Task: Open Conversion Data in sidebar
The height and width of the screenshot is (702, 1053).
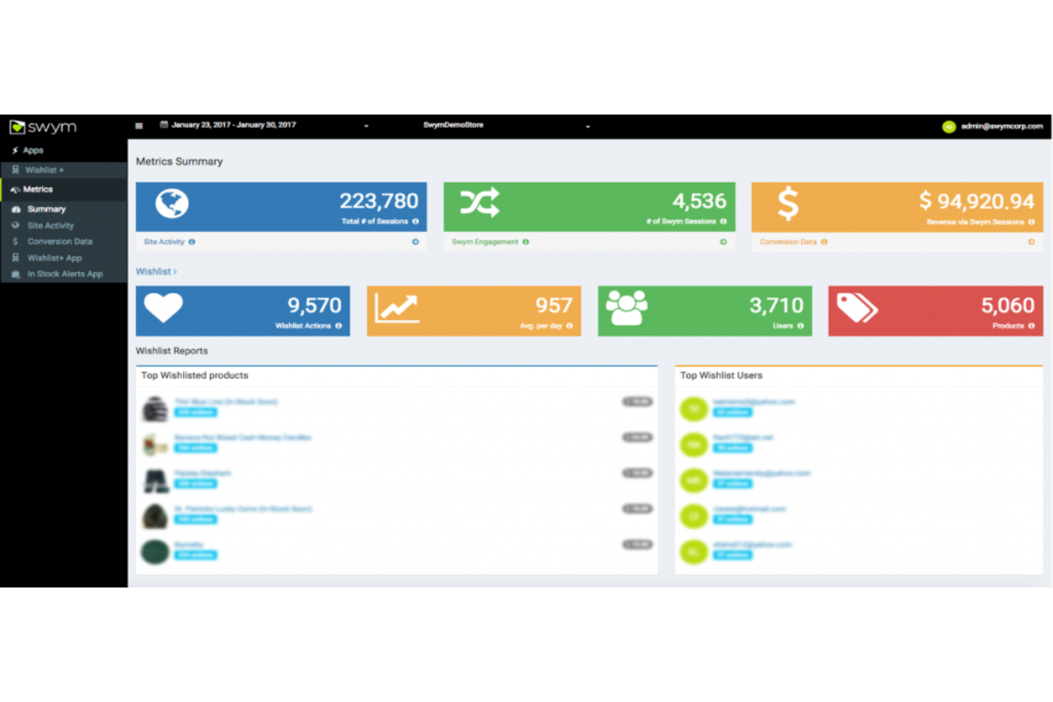Action: tap(60, 241)
